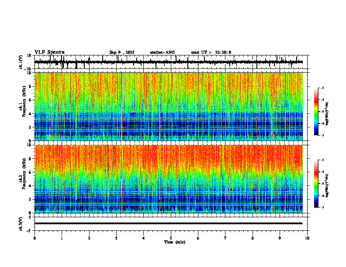Select the date 'Sep. 9 , 2025'
The height and width of the screenshot is (267, 346).
122,52
